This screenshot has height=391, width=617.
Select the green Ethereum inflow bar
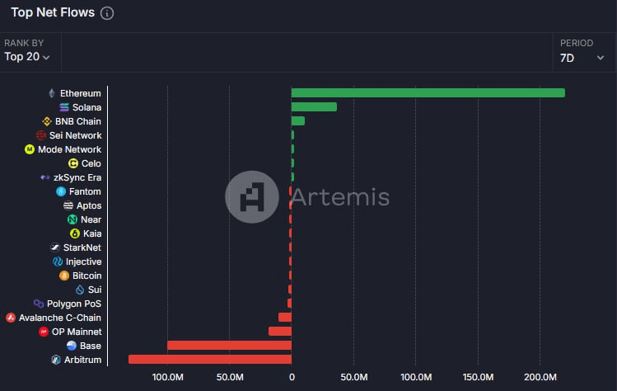point(428,93)
